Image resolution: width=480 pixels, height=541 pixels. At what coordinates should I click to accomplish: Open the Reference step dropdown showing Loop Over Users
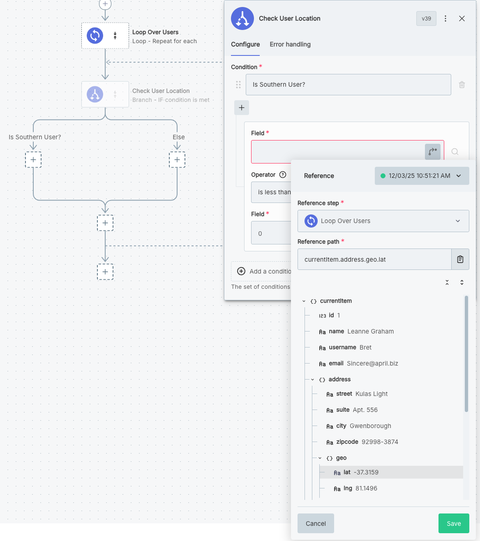pos(383,221)
